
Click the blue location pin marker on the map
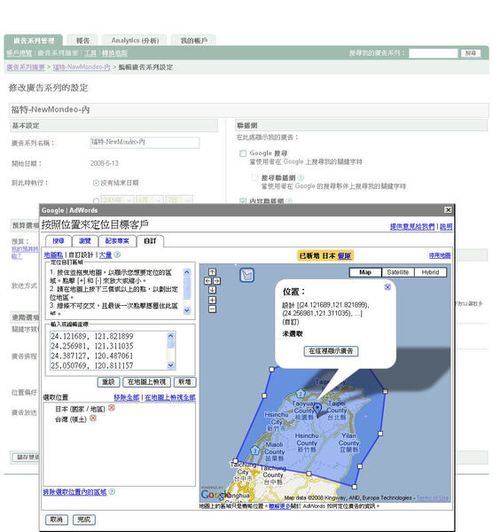click(317, 410)
